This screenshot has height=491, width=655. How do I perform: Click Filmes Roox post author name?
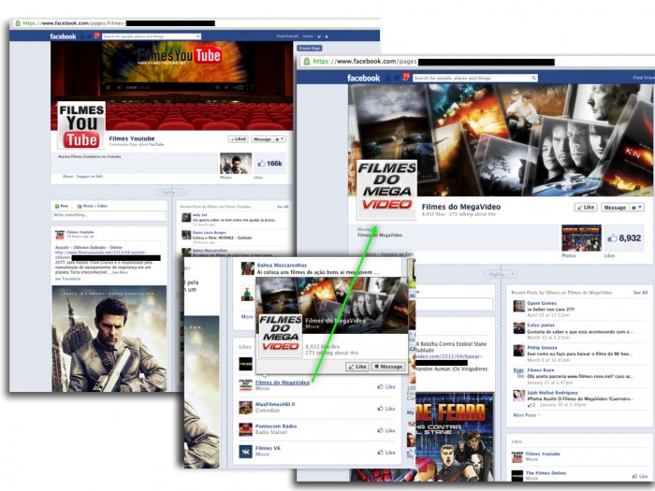point(541,370)
